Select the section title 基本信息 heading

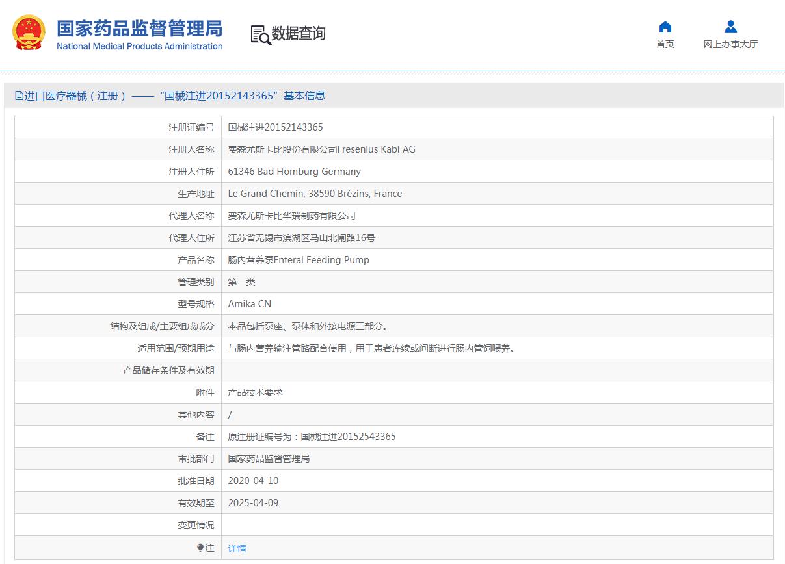(x=304, y=96)
